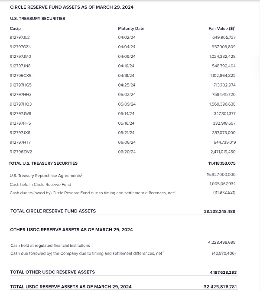Click the 04/09/24 maturity date

click(127, 56)
